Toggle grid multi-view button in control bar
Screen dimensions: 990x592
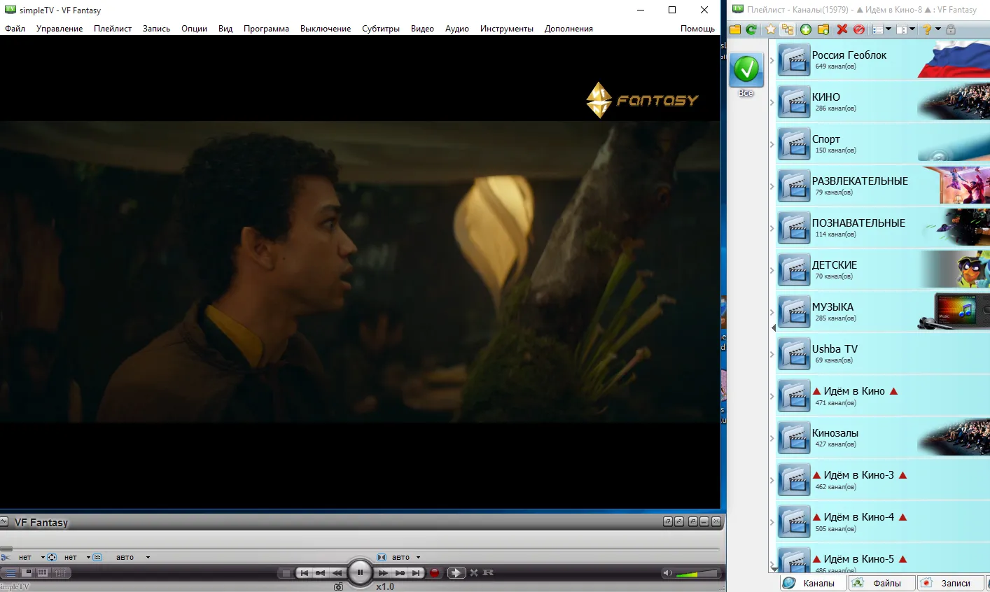[43, 573]
